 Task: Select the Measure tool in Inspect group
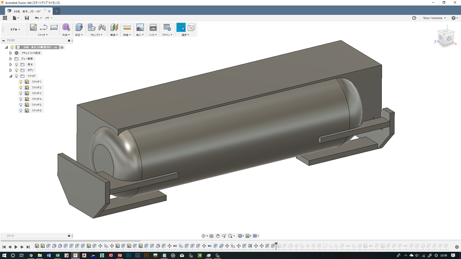coord(127,27)
